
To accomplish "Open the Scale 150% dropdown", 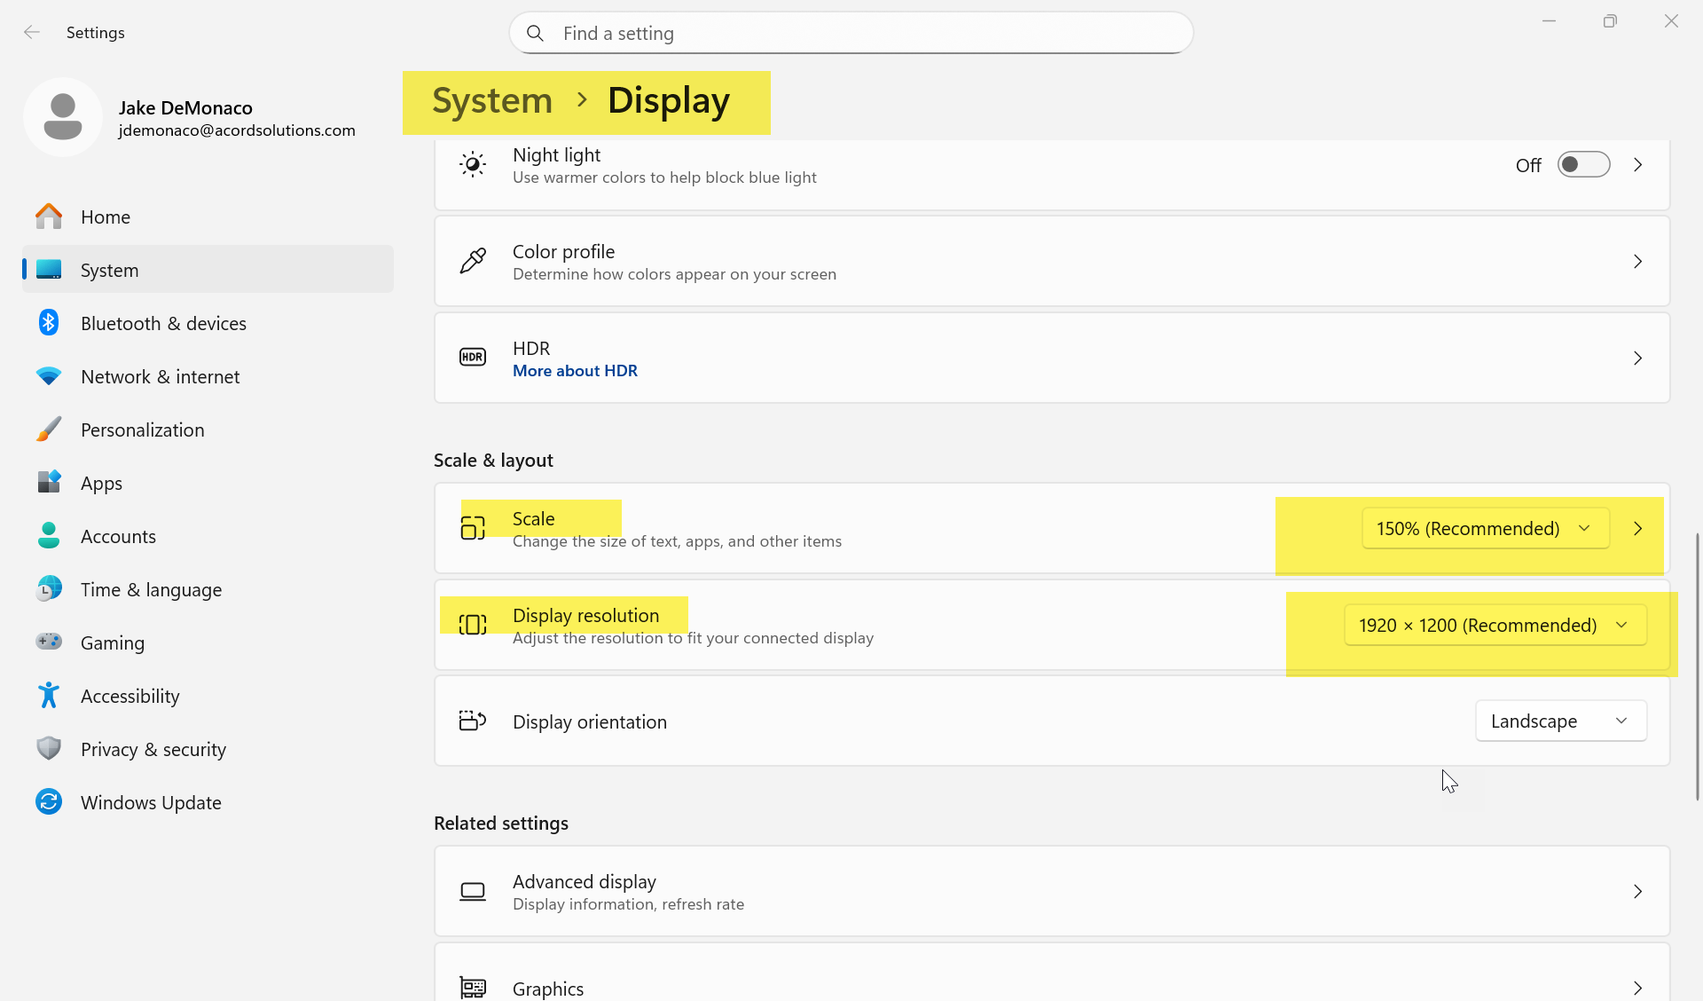I will point(1485,529).
